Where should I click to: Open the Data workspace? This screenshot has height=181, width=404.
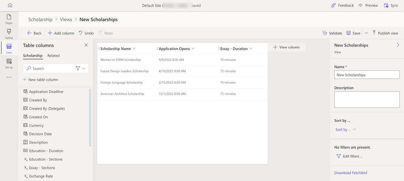point(9,48)
